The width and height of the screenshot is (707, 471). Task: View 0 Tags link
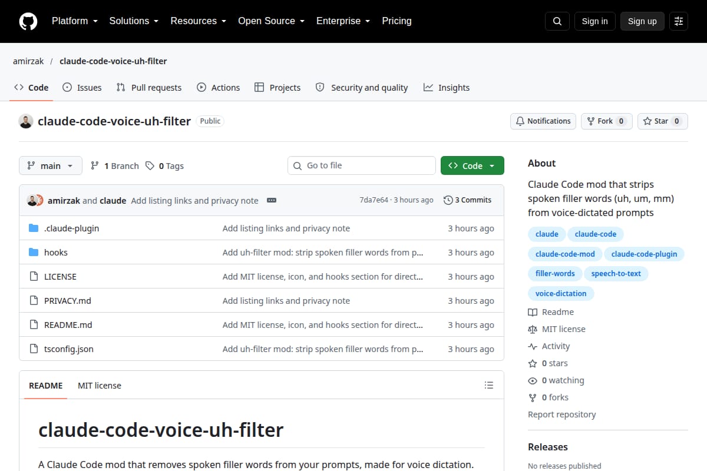click(x=165, y=166)
